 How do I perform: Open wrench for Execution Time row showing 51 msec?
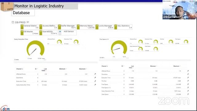tap(188, 77)
